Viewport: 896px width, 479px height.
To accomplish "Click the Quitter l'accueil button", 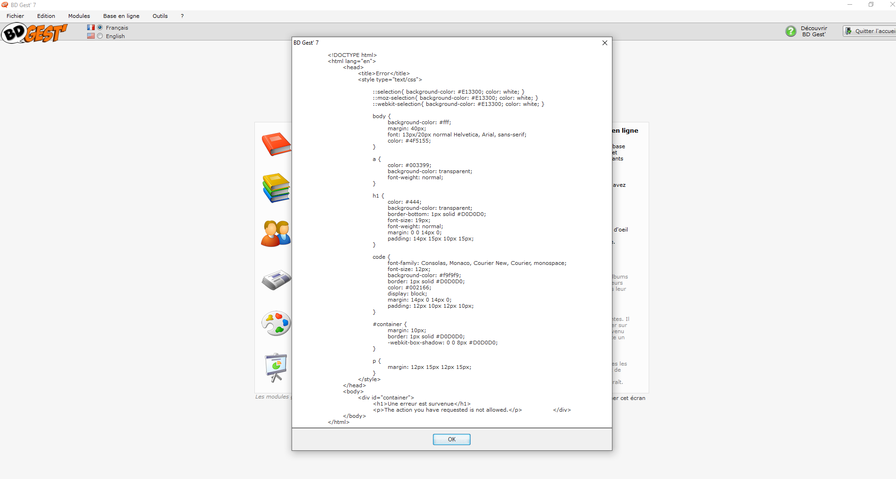I will [x=871, y=31].
